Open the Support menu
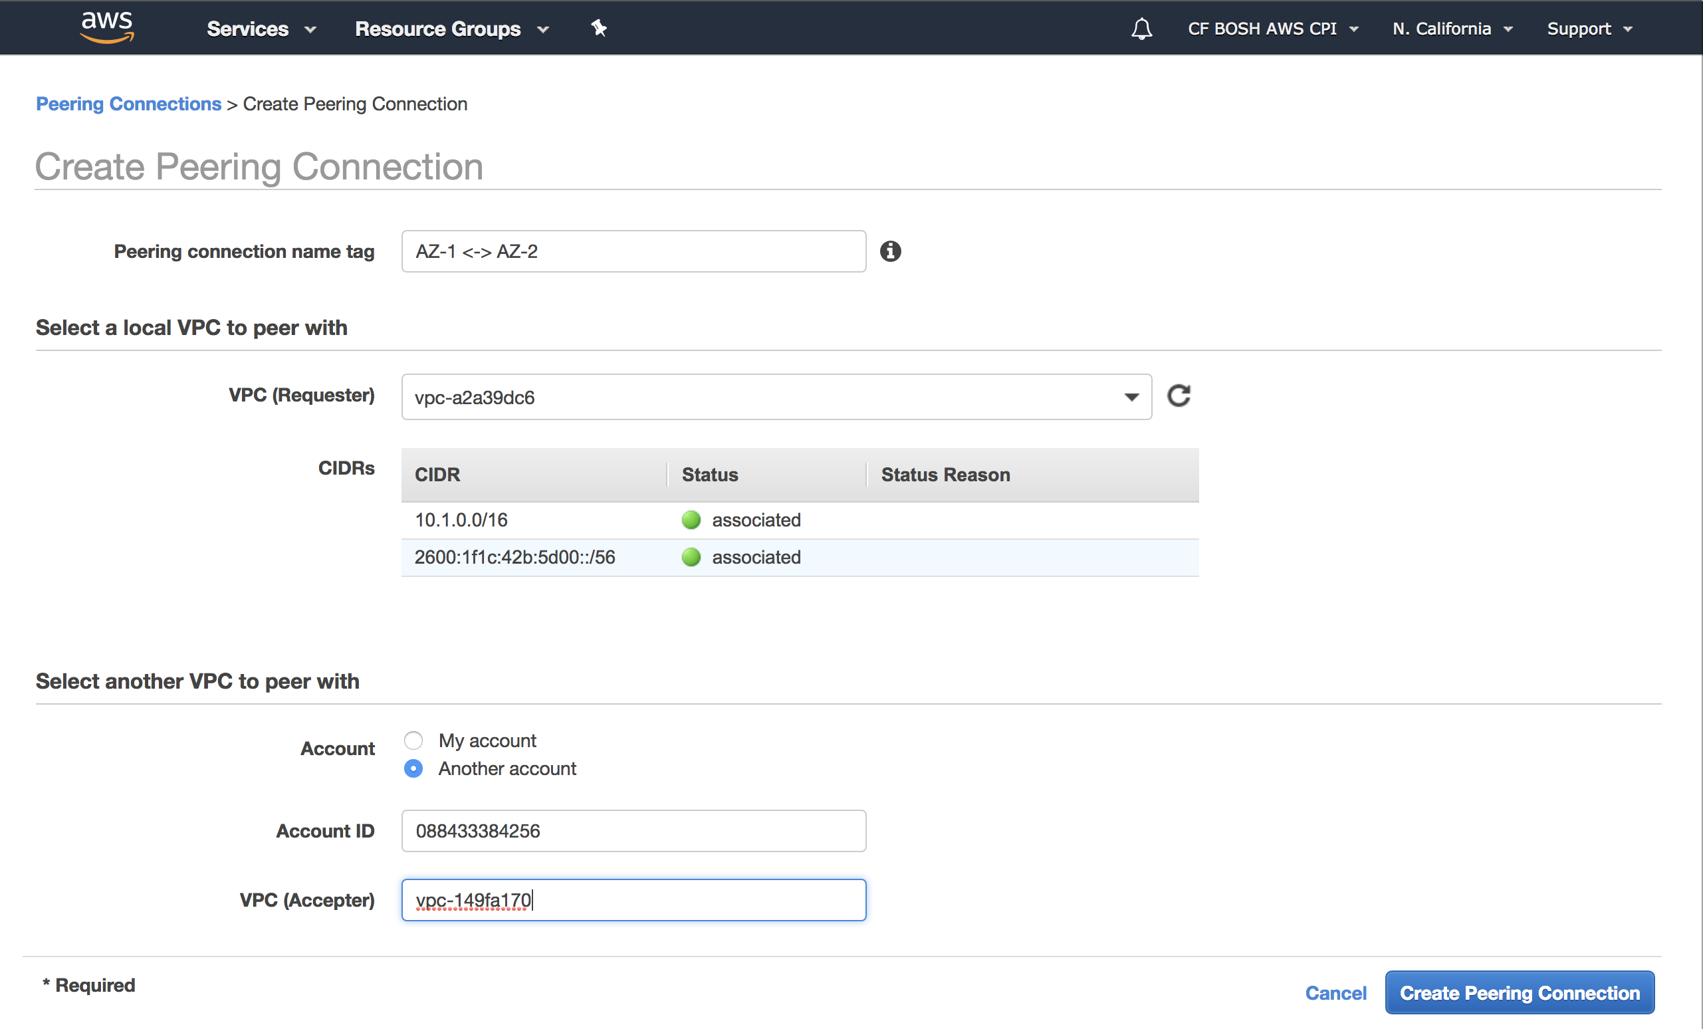Image resolution: width=1703 pixels, height=1029 pixels. pos(1589,29)
